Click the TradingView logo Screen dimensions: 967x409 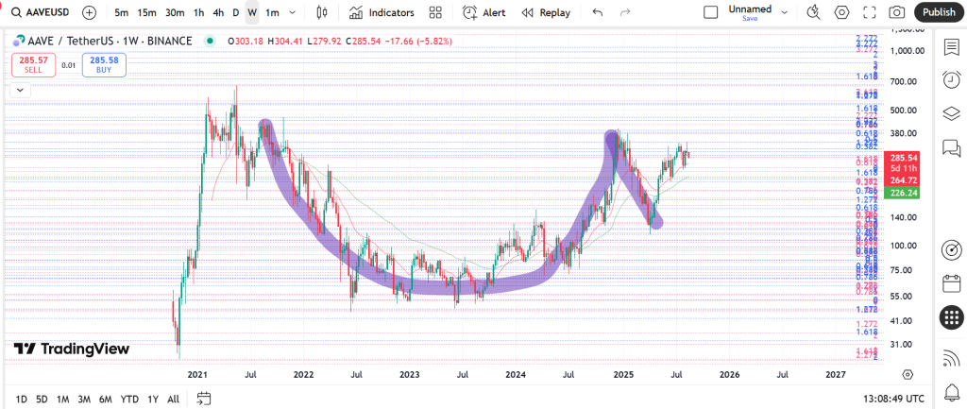(72, 349)
